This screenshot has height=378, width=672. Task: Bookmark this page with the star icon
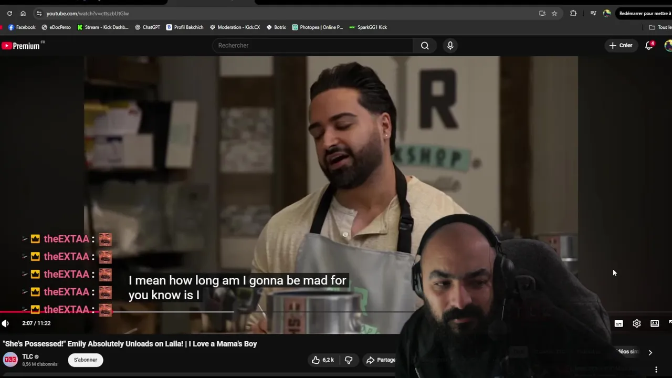pos(554,13)
